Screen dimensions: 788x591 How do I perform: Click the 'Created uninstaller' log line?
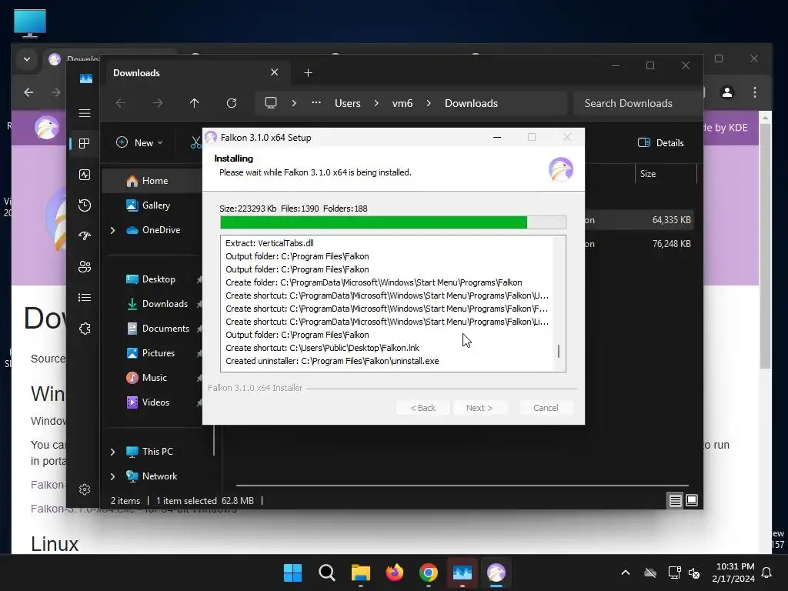(x=332, y=361)
